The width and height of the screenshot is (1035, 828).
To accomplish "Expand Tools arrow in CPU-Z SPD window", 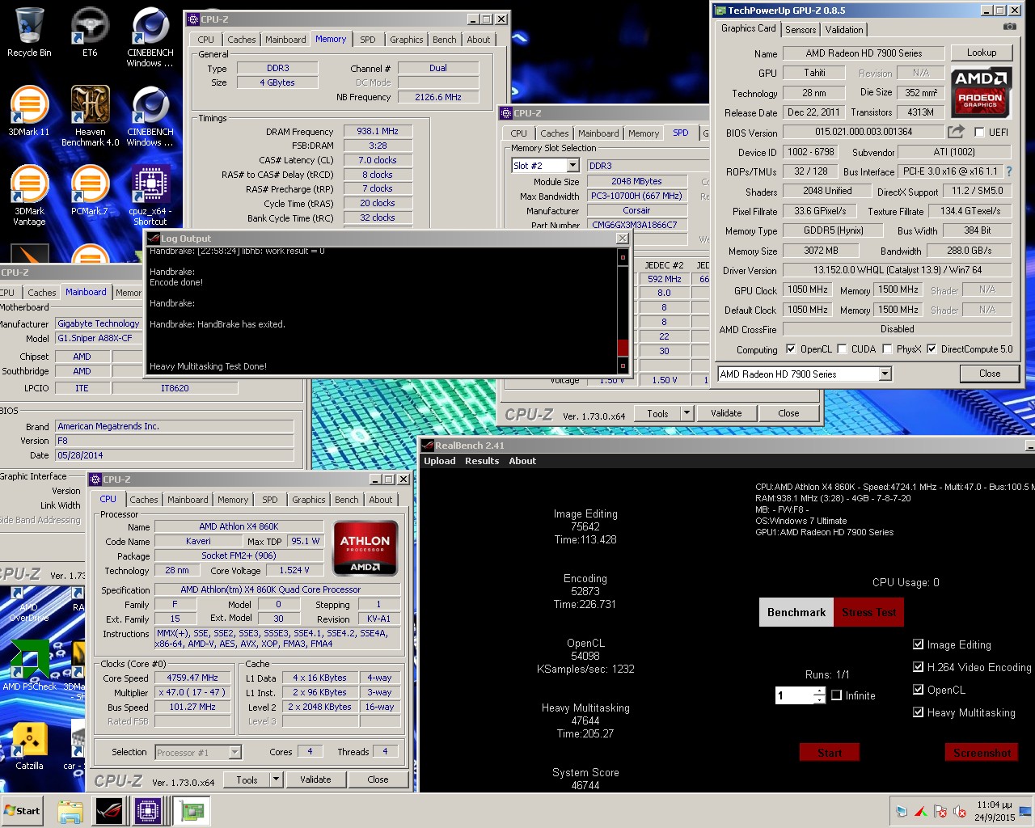I will (x=687, y=413).
